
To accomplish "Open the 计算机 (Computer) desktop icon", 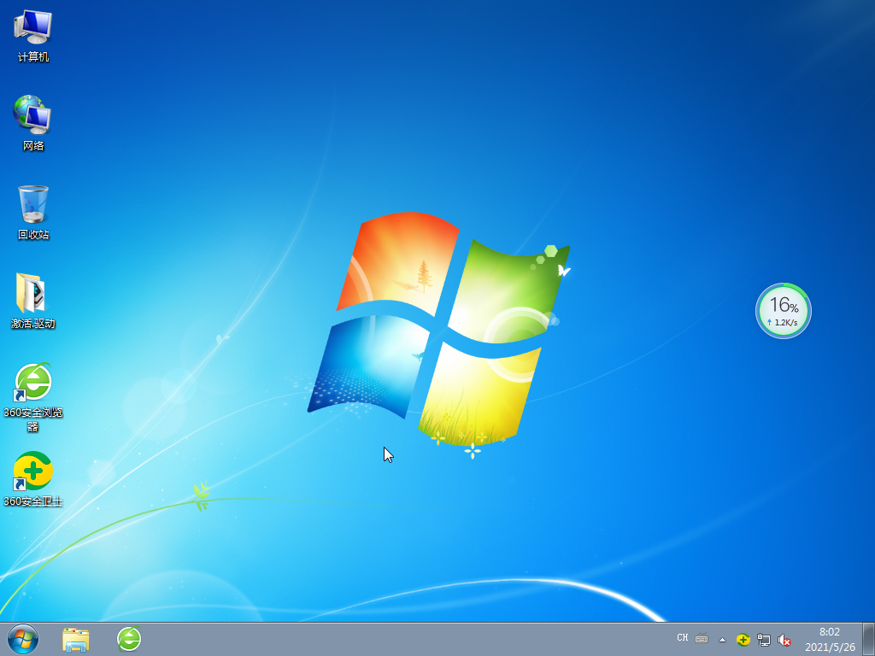I will pos(32,30).
